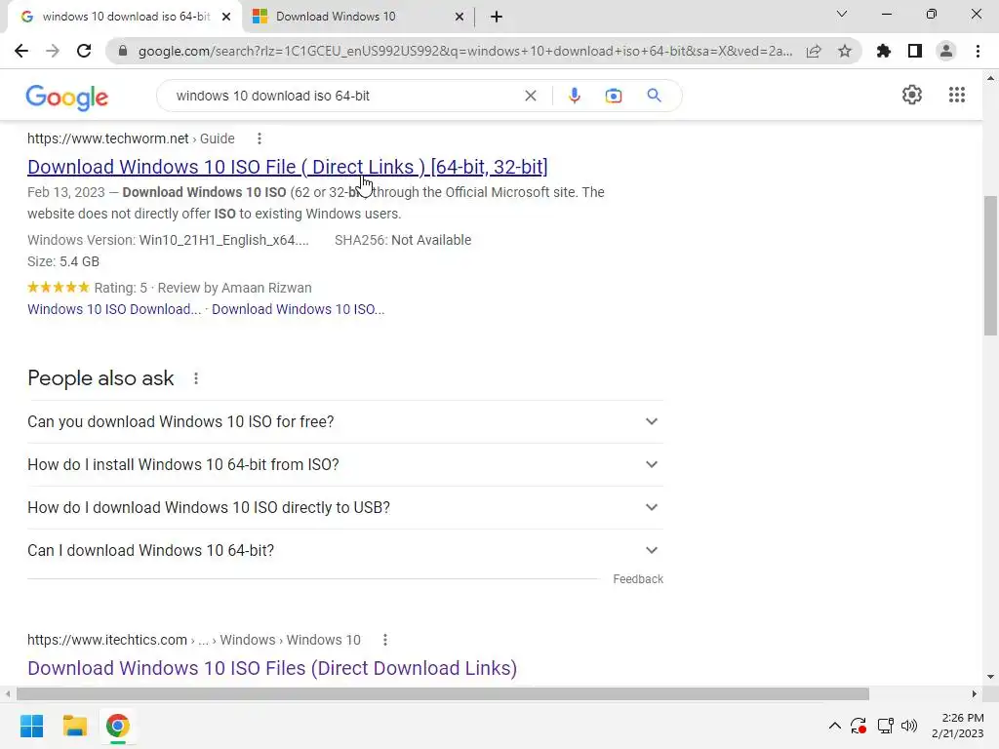Screen dimensions: 999x749
Task: Open 'Download Windows 10 ISO...' sitelink
Action: point(299,309)
